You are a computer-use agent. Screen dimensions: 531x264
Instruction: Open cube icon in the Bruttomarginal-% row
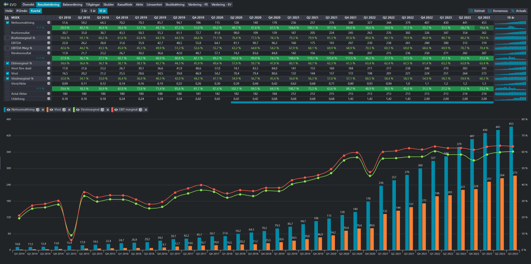click(x=49, y=38)
